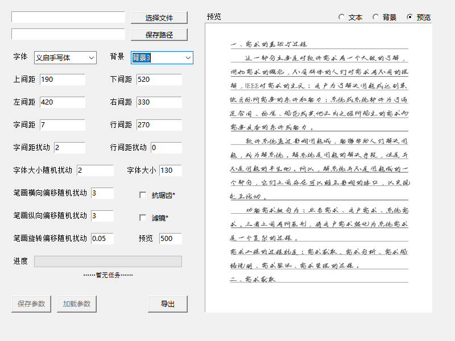Screen dimensions: 455x341
Task: Focus the 字体大小 input field
Action: click(x=170, y=170)
